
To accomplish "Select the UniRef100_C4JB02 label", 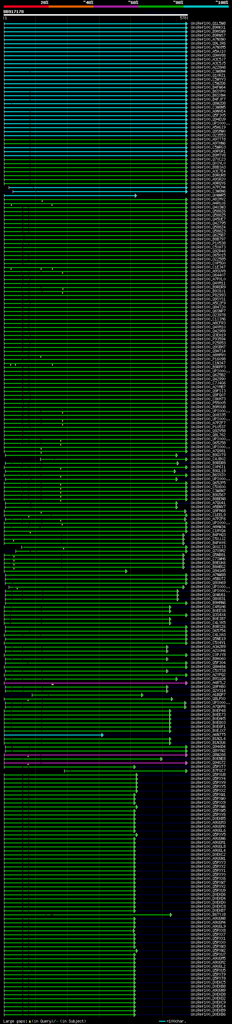I will tap(208, 459).
